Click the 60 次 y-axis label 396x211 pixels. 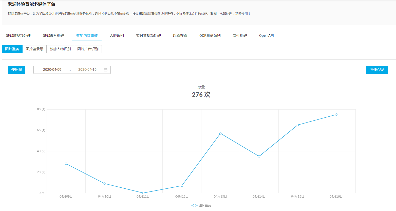[41, 130]
